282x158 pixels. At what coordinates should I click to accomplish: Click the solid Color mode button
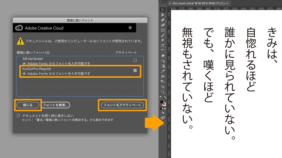(x=161, y=109)
